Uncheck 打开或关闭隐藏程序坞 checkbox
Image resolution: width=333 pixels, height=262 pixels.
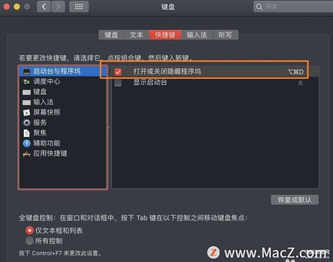(x=118, y=72)
